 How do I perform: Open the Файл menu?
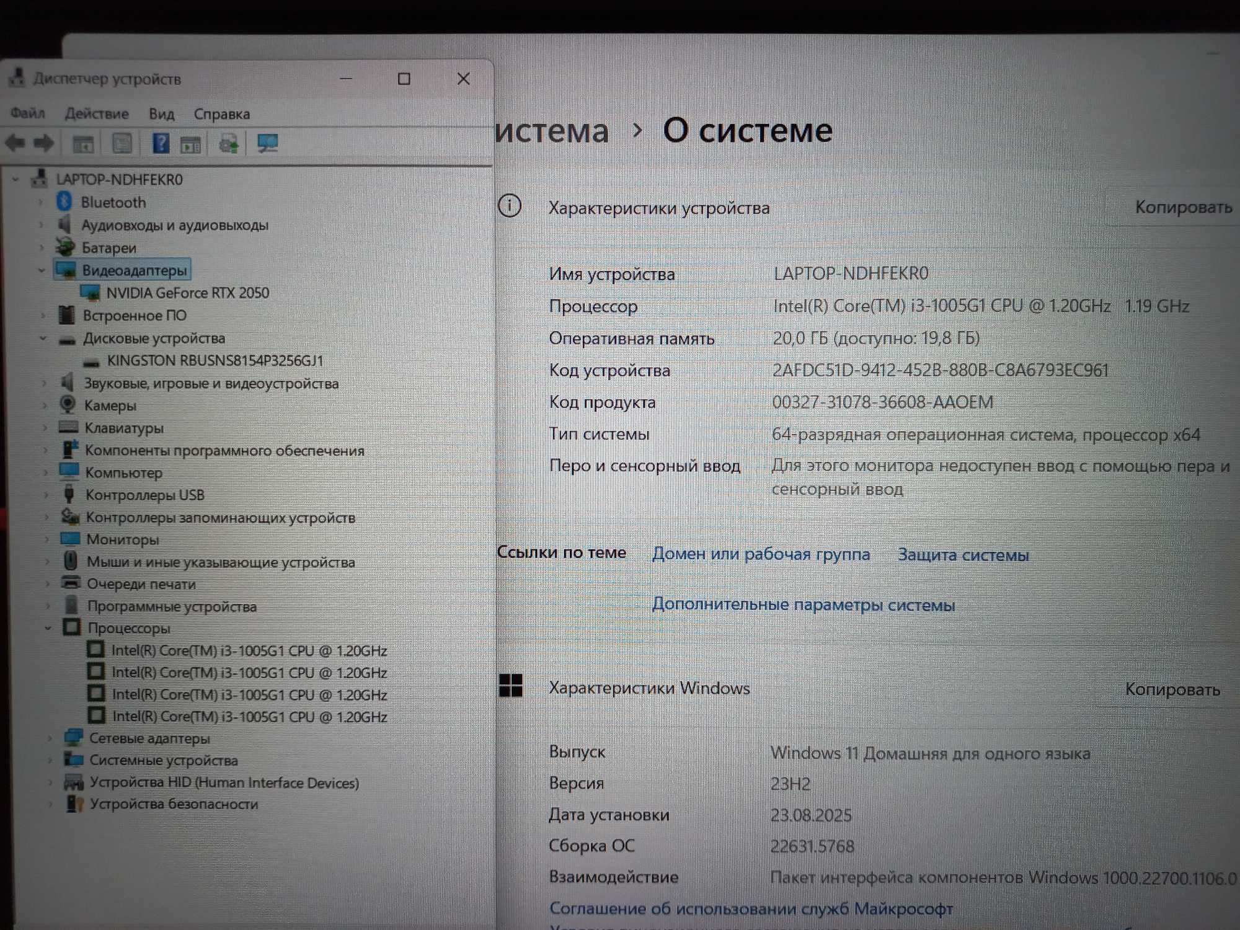point(27,113)
